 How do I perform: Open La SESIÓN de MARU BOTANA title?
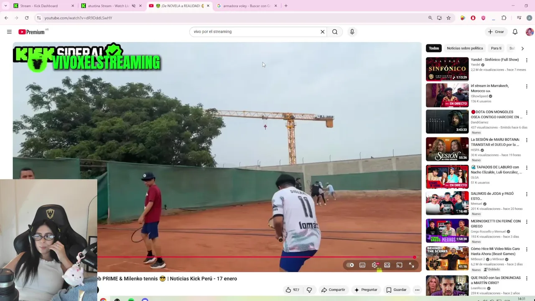pyautogui.click(x=495, y=142)
